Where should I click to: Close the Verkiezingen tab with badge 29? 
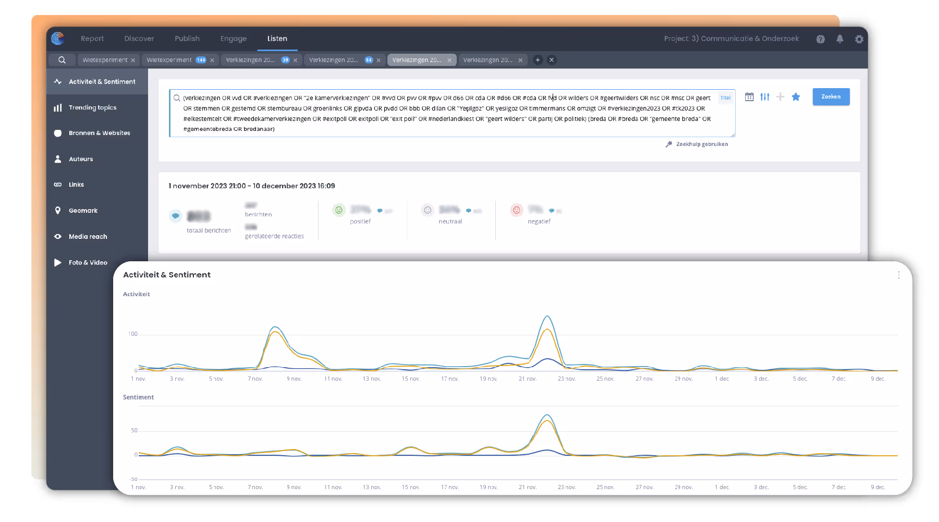tap(295, 60)
